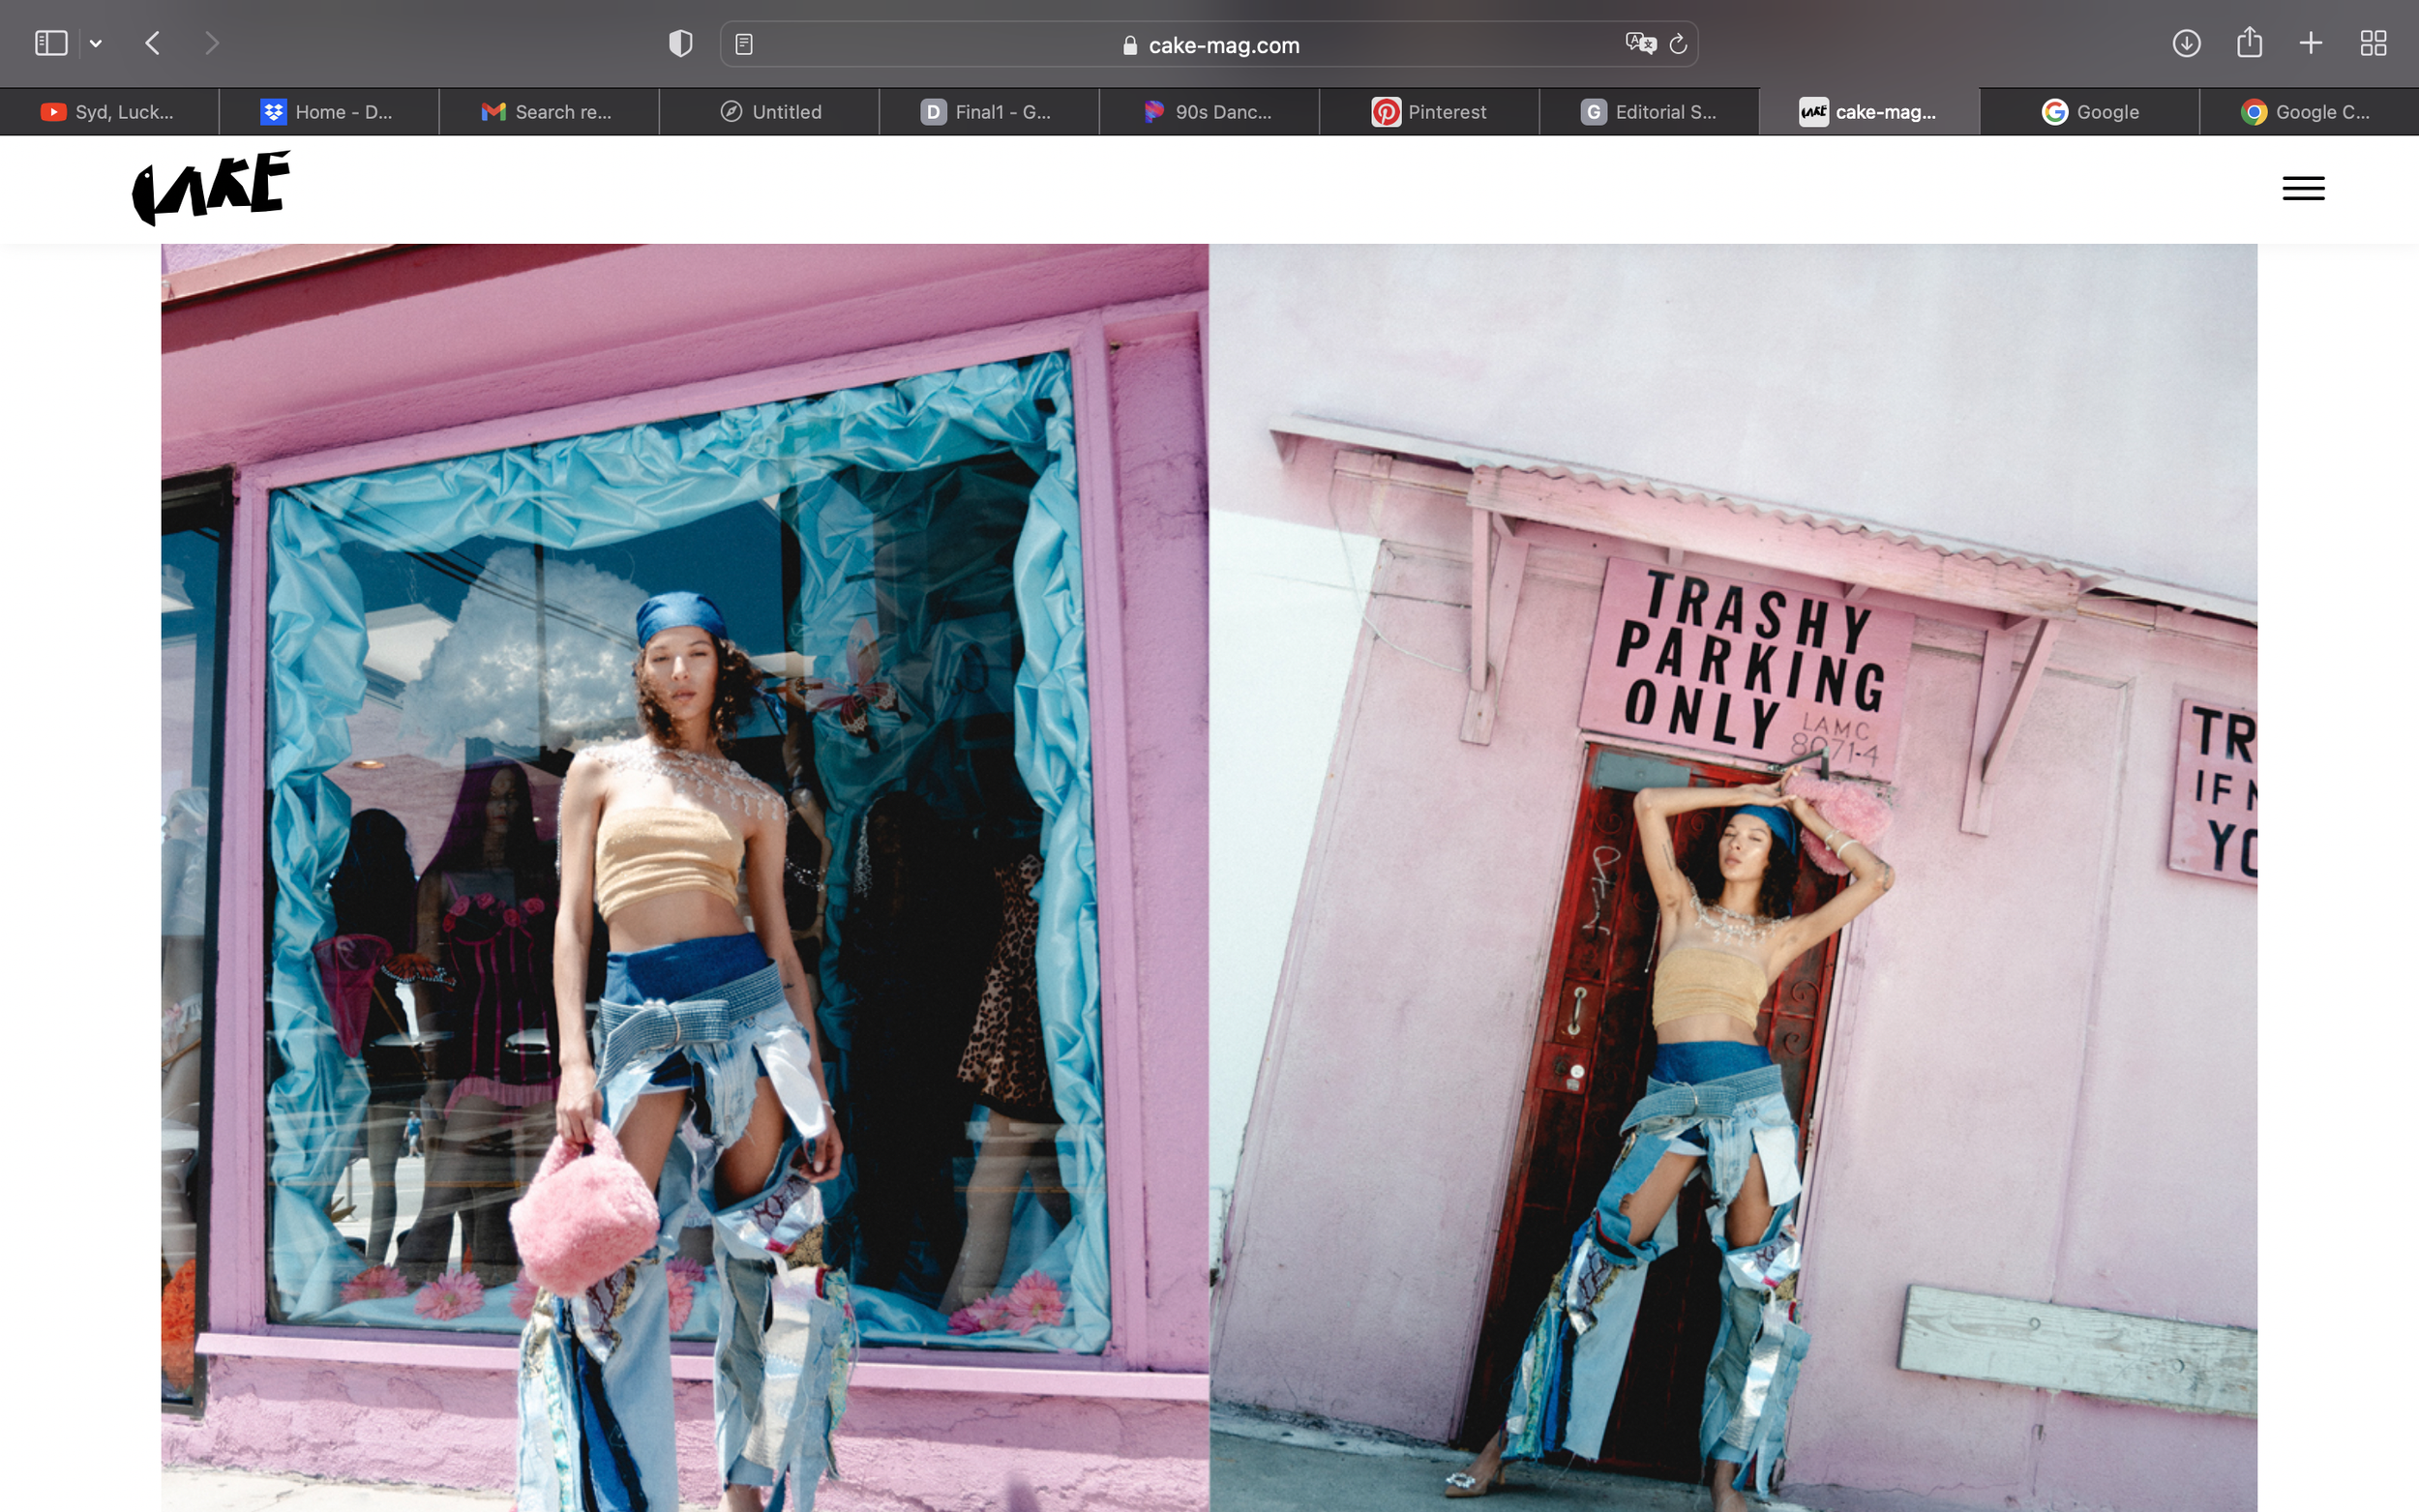2419x1512 pixels.
Task: Switch to the Syd, Luck... YouTube tab
Action: point(109,112)
